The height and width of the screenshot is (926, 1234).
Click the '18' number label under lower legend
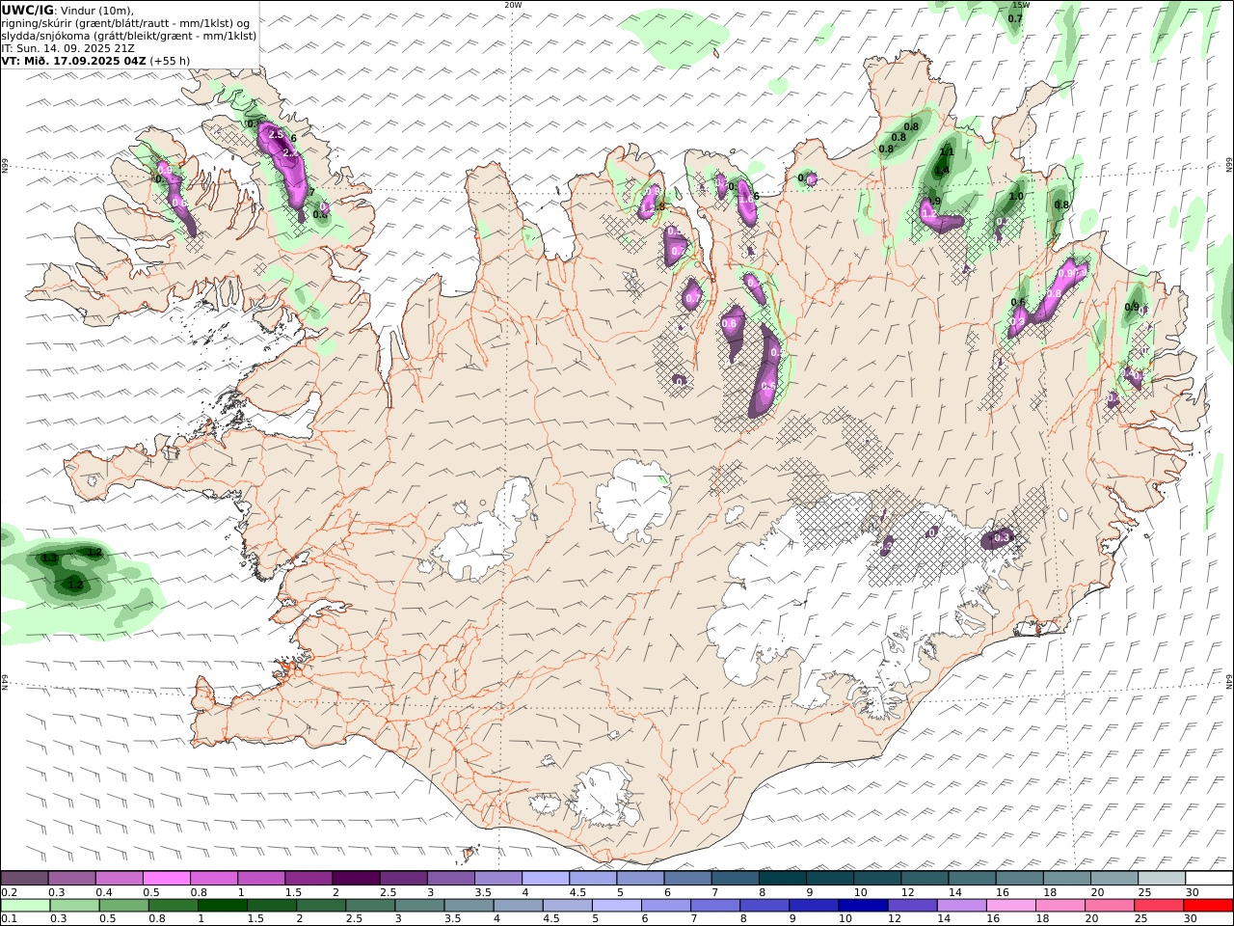[x=1043, y=919]
